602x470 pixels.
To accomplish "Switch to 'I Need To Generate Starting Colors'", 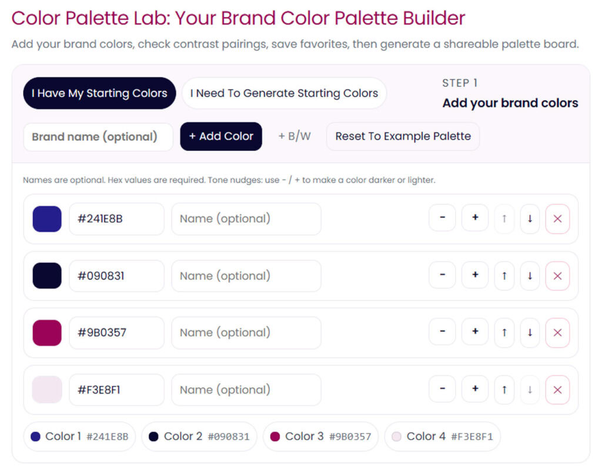I will (284, 93).
